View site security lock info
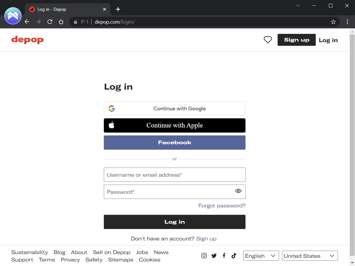 tap(75, 22)
